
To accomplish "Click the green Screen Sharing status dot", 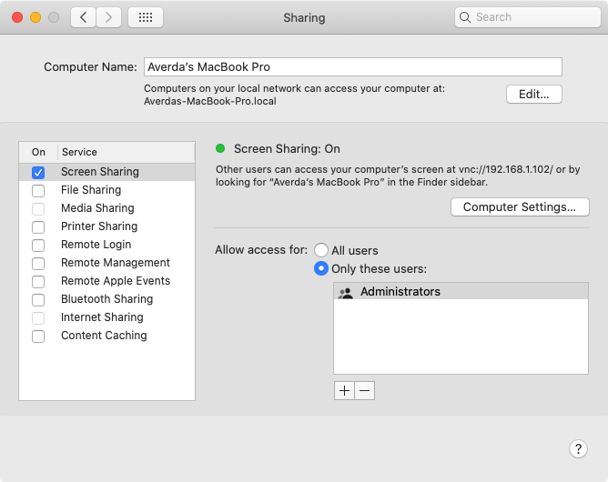I will point(220,148).
